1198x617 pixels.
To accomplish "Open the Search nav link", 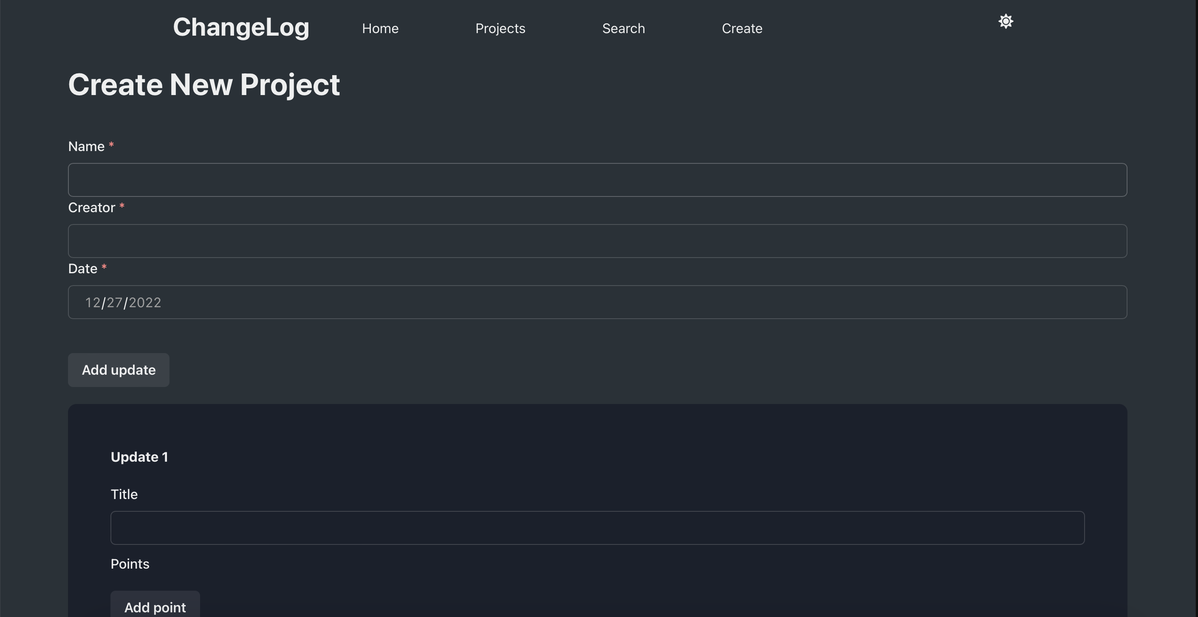I will coord(623,28).
